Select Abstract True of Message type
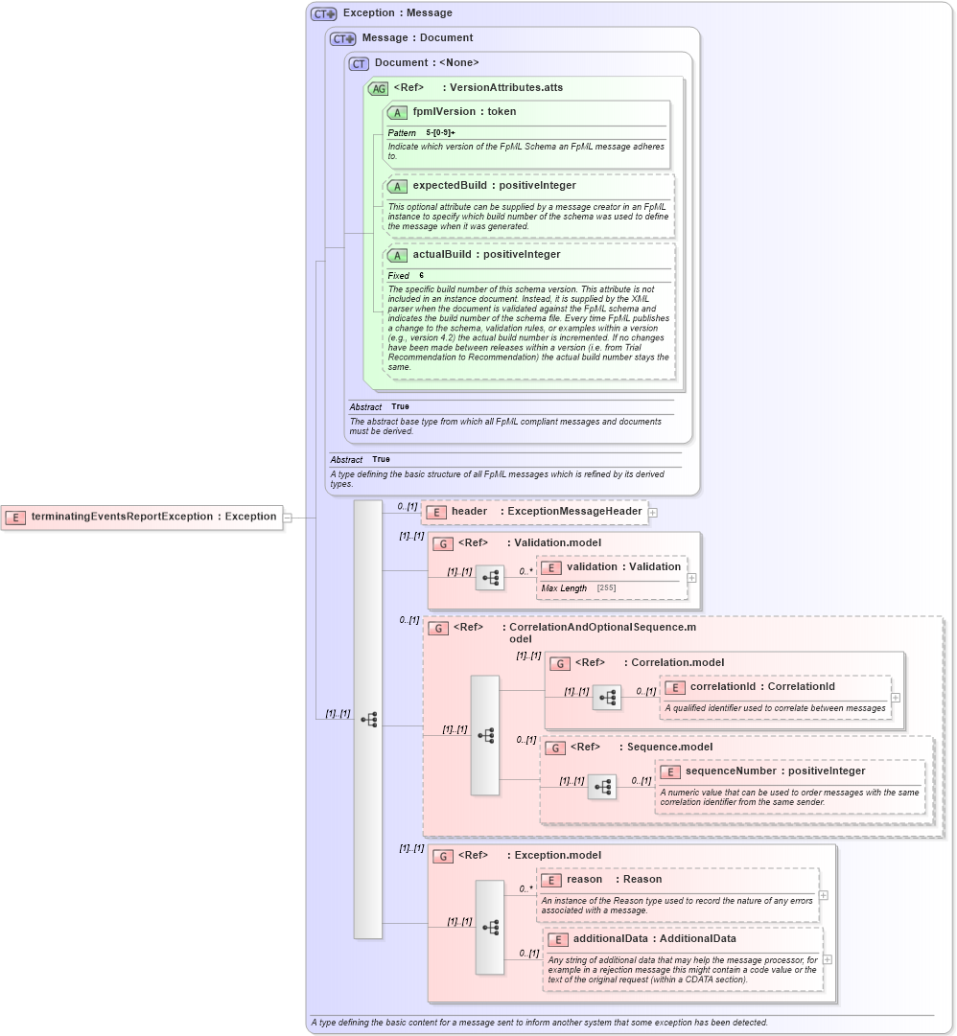Viewport: 957px width, 1036px height. [x=361, y=460]
